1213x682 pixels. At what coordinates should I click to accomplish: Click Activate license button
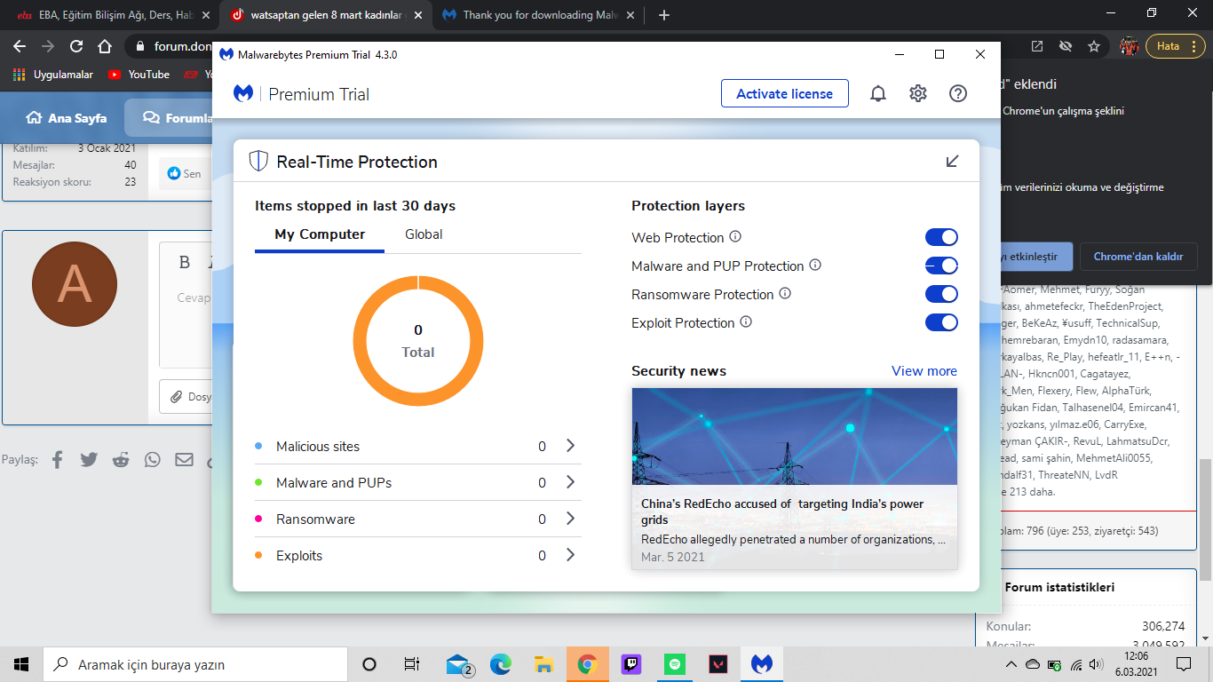(785, 93)
